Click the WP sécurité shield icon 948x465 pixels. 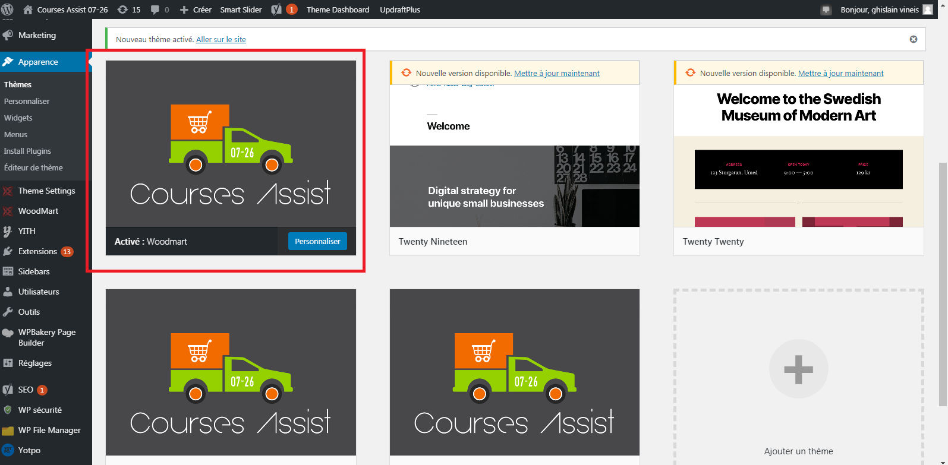click(x=8, y=410)
